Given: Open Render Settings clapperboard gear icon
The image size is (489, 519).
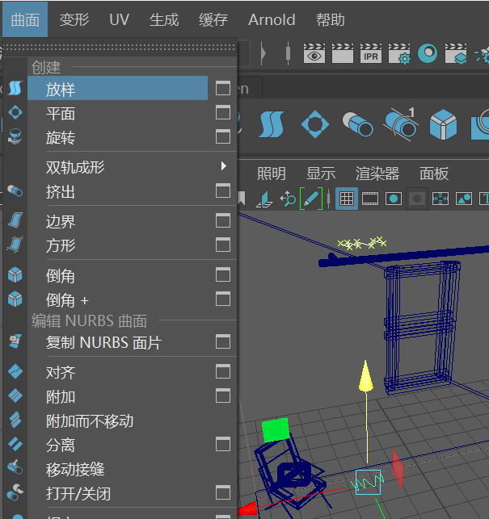Looking at the screenshot, I should point(399,53).
